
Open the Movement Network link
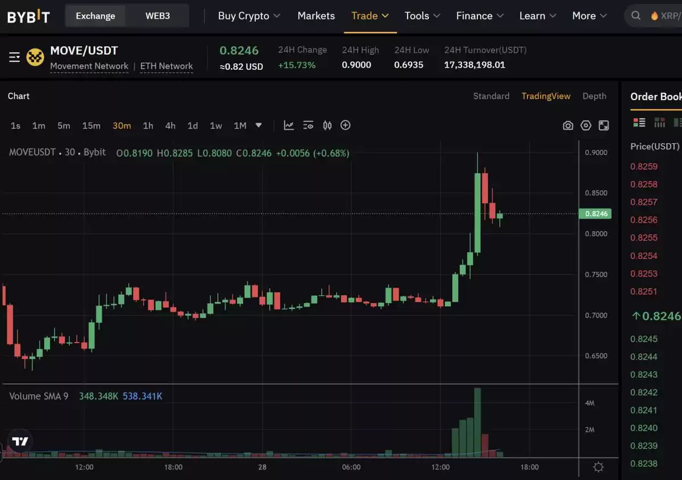89,66
